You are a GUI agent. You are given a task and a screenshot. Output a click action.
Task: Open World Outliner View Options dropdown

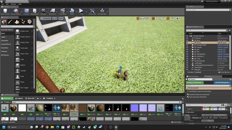pos(224,72)
